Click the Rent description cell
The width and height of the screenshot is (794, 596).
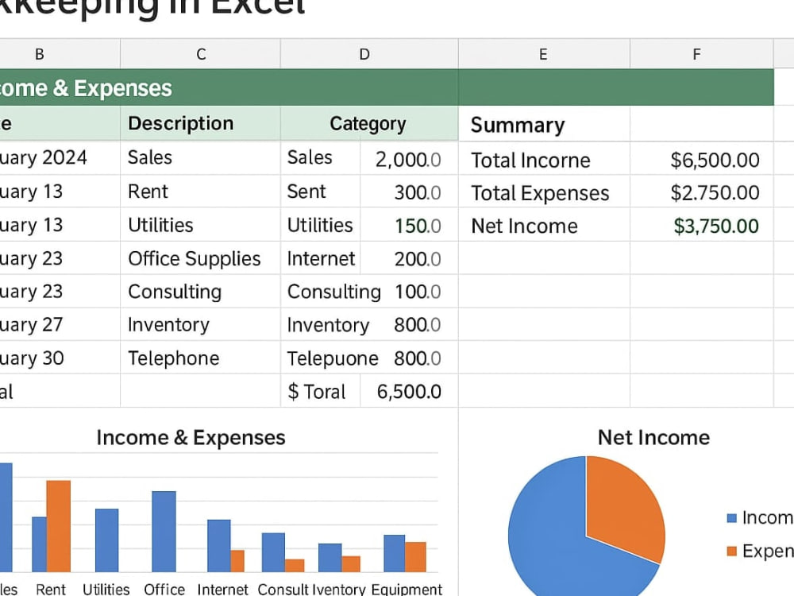click(x=201, y=191)
